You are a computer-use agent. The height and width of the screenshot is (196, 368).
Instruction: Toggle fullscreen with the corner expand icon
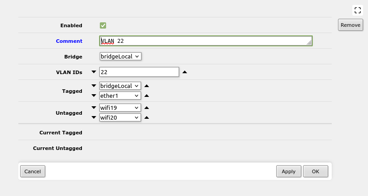[x=357, y=10]
